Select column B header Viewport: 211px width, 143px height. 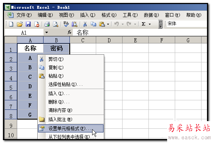point(57,40)
